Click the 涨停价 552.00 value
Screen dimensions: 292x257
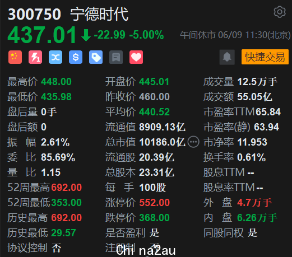tap(154, 203)
